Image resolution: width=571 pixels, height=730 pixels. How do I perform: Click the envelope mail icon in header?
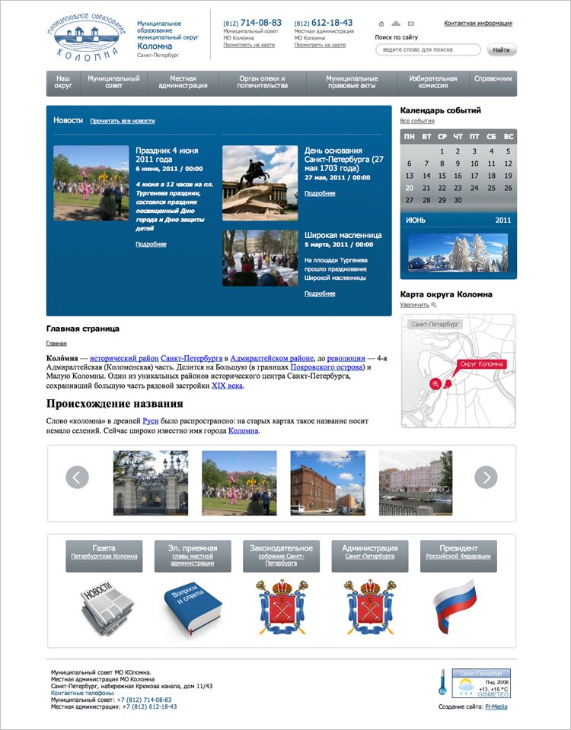(410, 24)
